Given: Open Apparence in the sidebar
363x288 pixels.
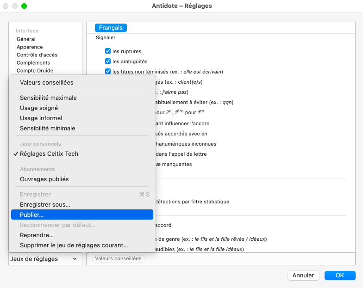Looking at the screenshot, I should (30, 47).
